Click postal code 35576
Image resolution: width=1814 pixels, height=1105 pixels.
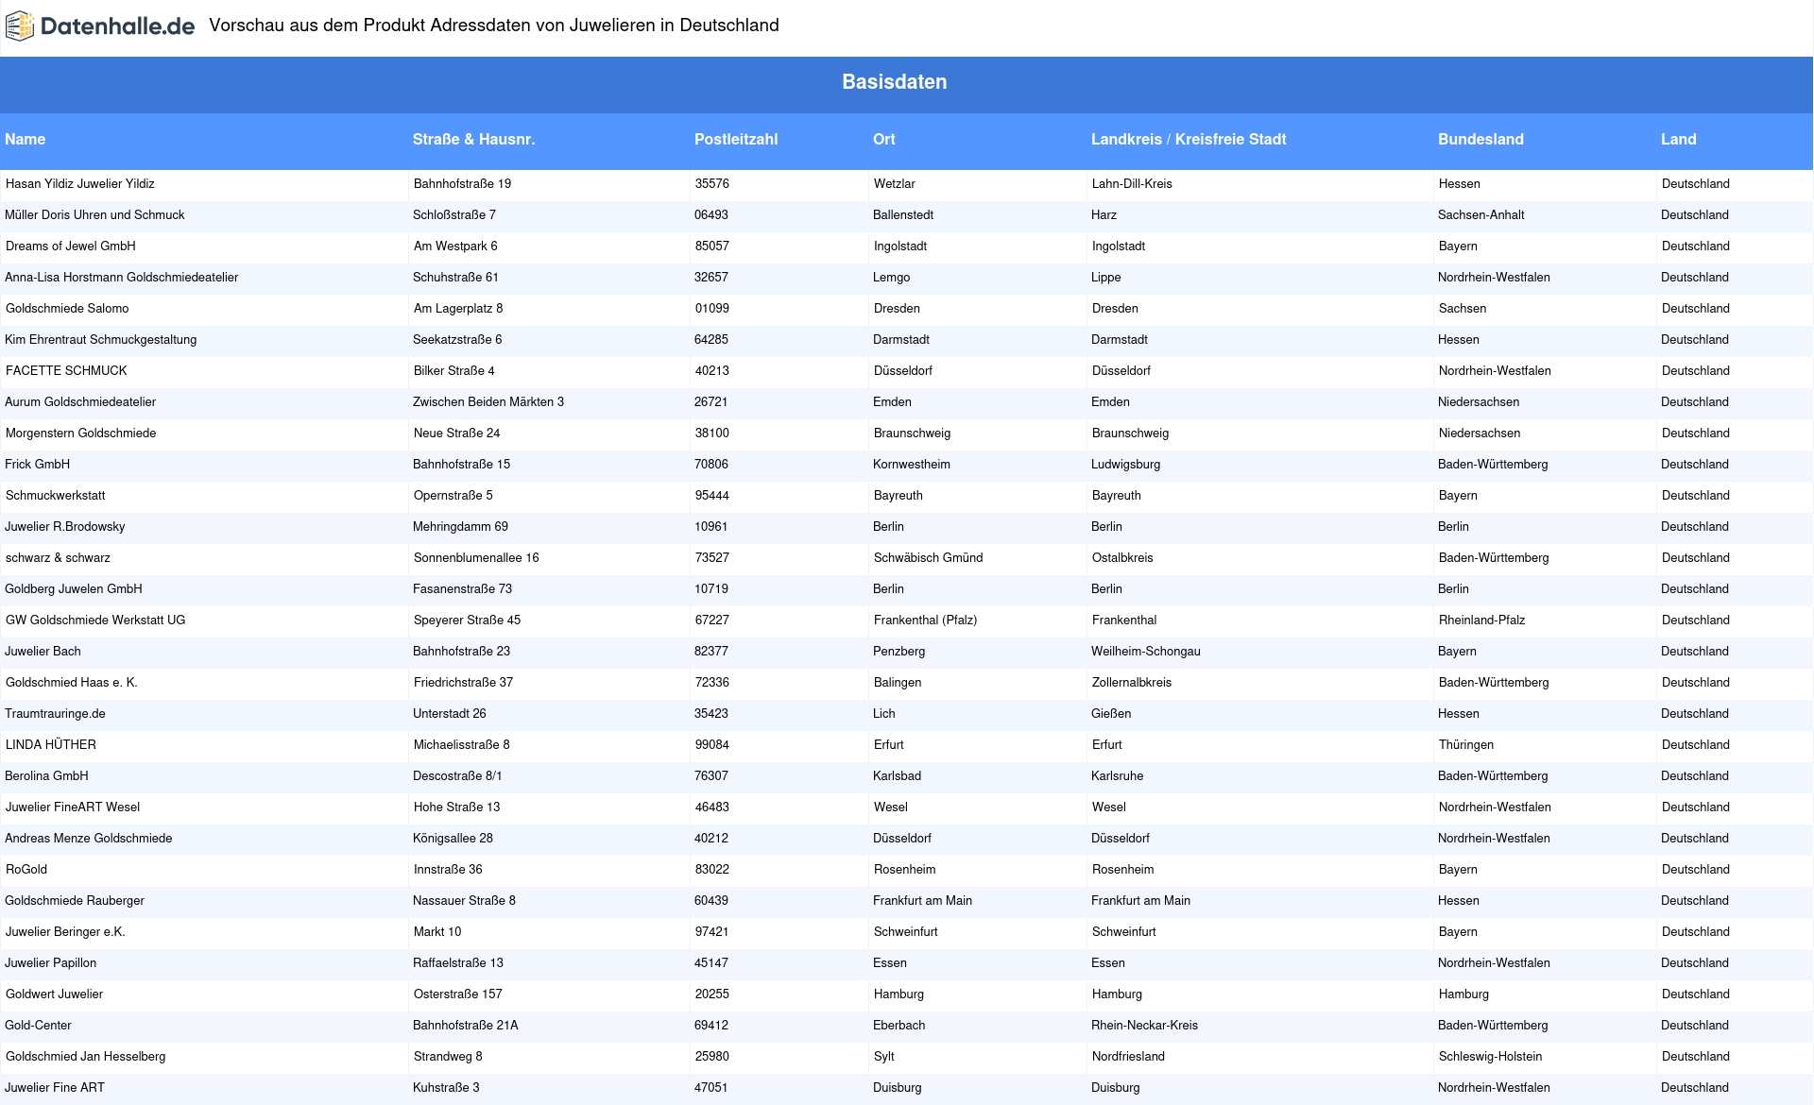(x=712, y=184)
